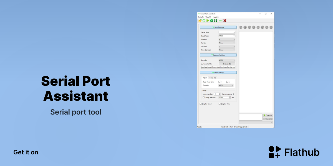Viewport: 333px width, 166px height.
Task: Click the open folder toolbar icon
Action: [x=200, y=20]
